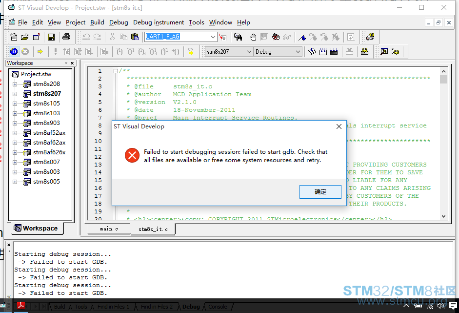Expand the stm8s003 project node
This screenshot has width=459, height=313.
(x=15, y=172)
